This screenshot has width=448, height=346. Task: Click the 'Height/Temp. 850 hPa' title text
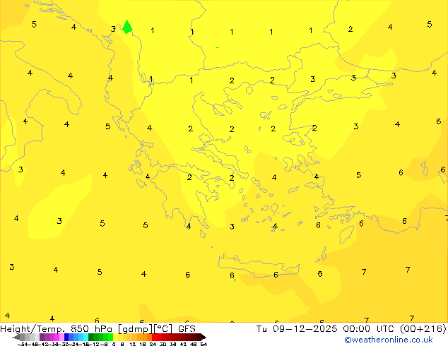(57, 329)
